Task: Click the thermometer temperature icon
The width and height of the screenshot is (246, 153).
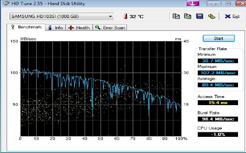Action: (125, 16)
